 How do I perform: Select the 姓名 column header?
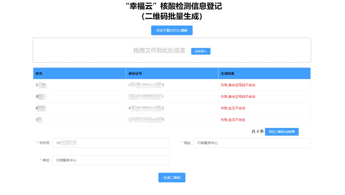(39, 73)
